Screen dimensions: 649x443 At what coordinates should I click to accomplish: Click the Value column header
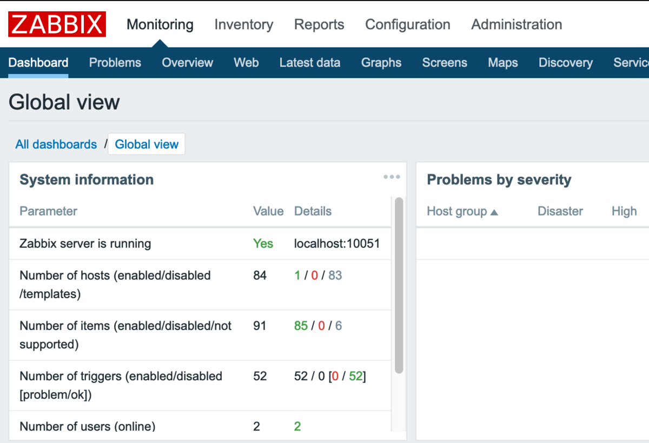coord(268,211)
